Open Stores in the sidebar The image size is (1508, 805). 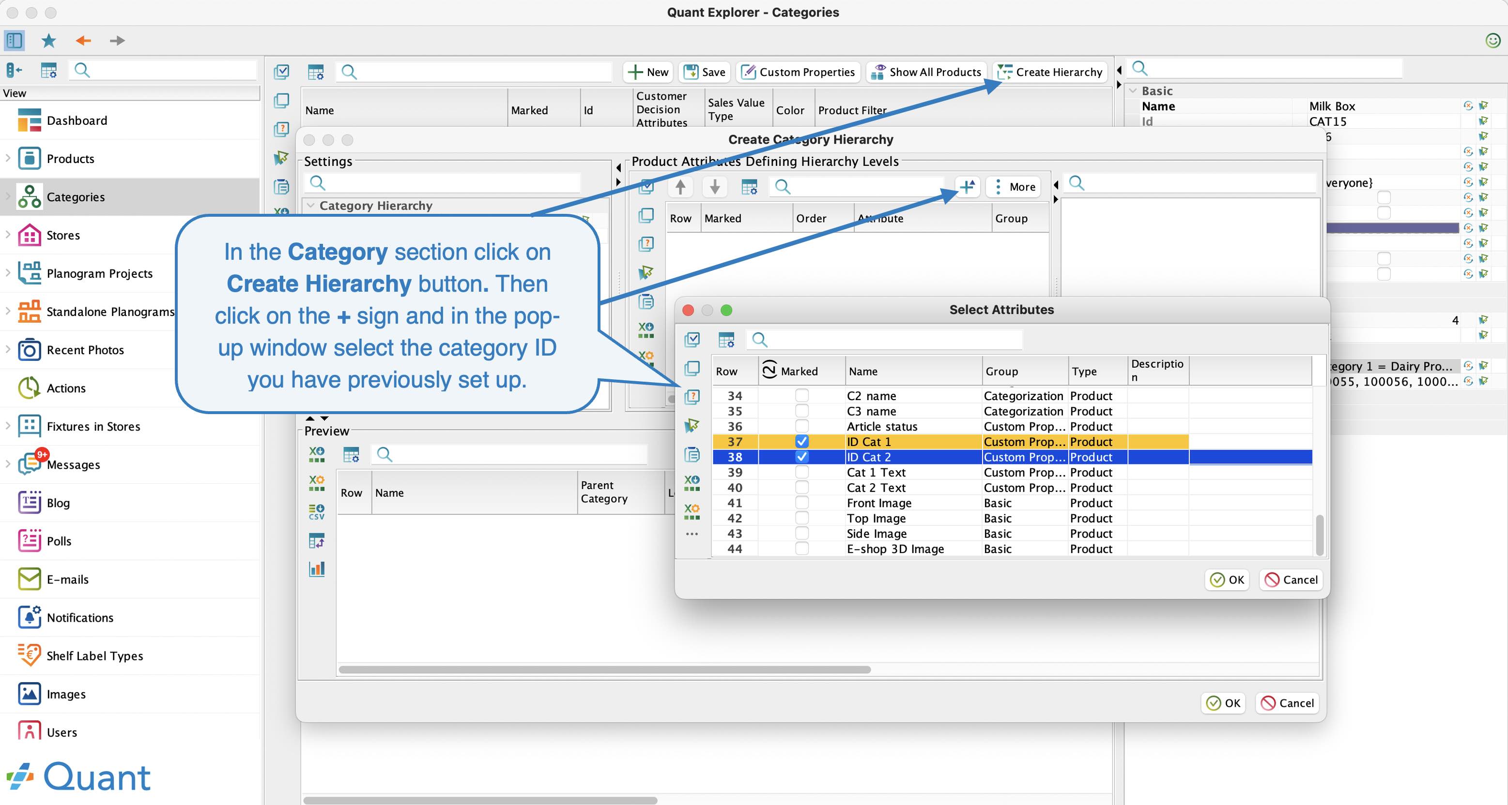point(62,235)
